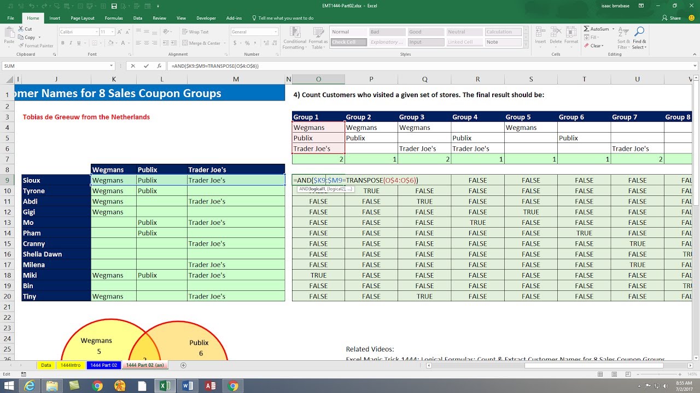Open Sort & Filter menu

(623, 37)
